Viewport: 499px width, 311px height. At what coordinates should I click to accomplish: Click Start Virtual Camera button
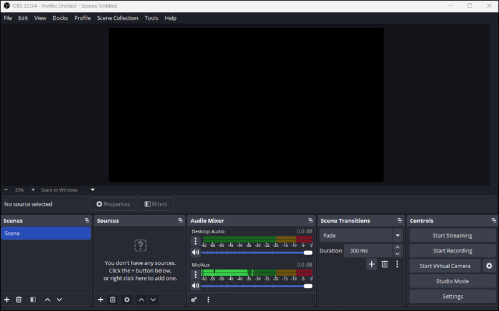point(445,266)
